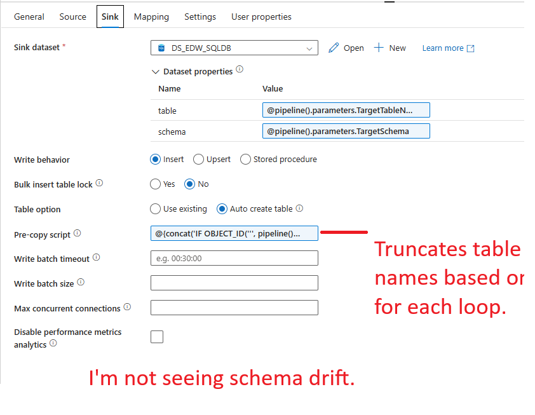Click the Learn more link
Viewport: 535px width, 415px height.
443,47
